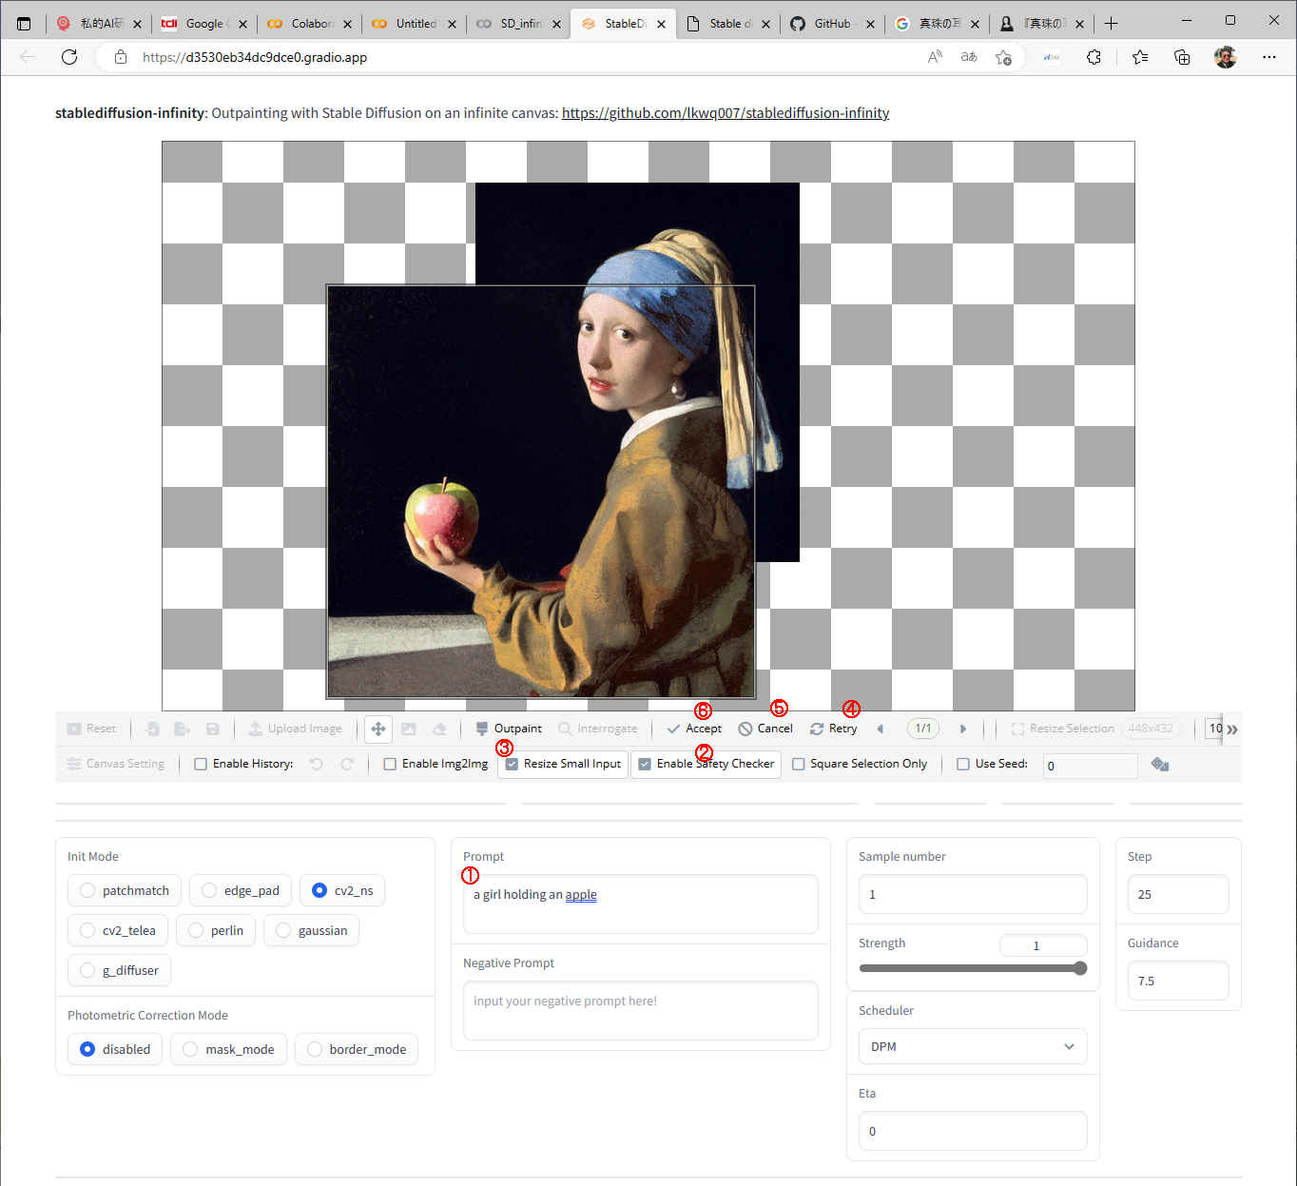Cancel the generated result
Image resolution: width=1297 pixels, height=1186 pixels.
coord(765,729)
